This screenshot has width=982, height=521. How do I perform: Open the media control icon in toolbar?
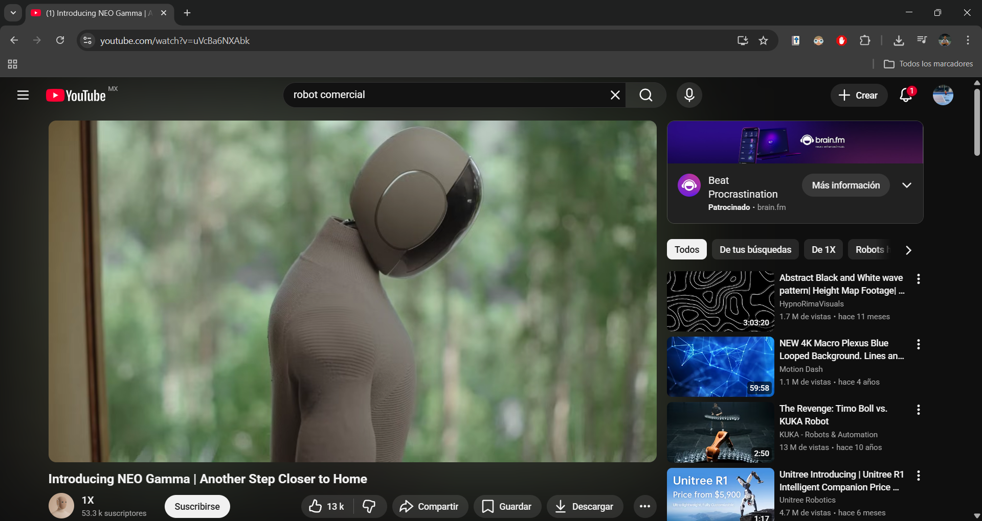coord(922,40)
